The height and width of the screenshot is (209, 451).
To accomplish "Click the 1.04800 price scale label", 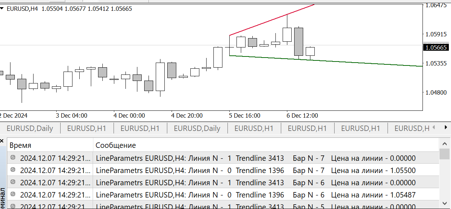I will click(x=436, y=92).
